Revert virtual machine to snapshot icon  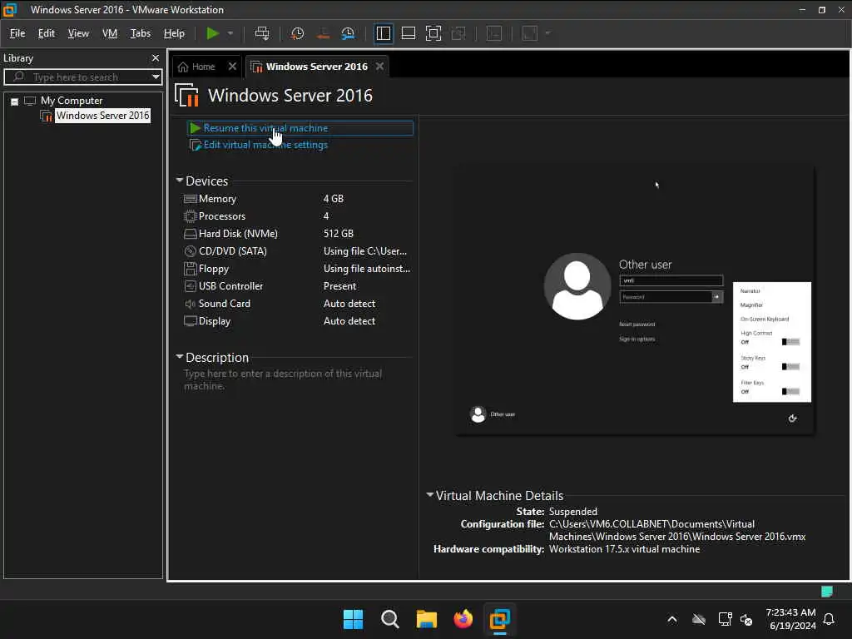point(323,33)
